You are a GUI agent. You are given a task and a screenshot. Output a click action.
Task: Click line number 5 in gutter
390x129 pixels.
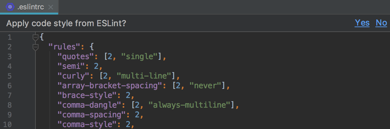click(x=9, y=76)
